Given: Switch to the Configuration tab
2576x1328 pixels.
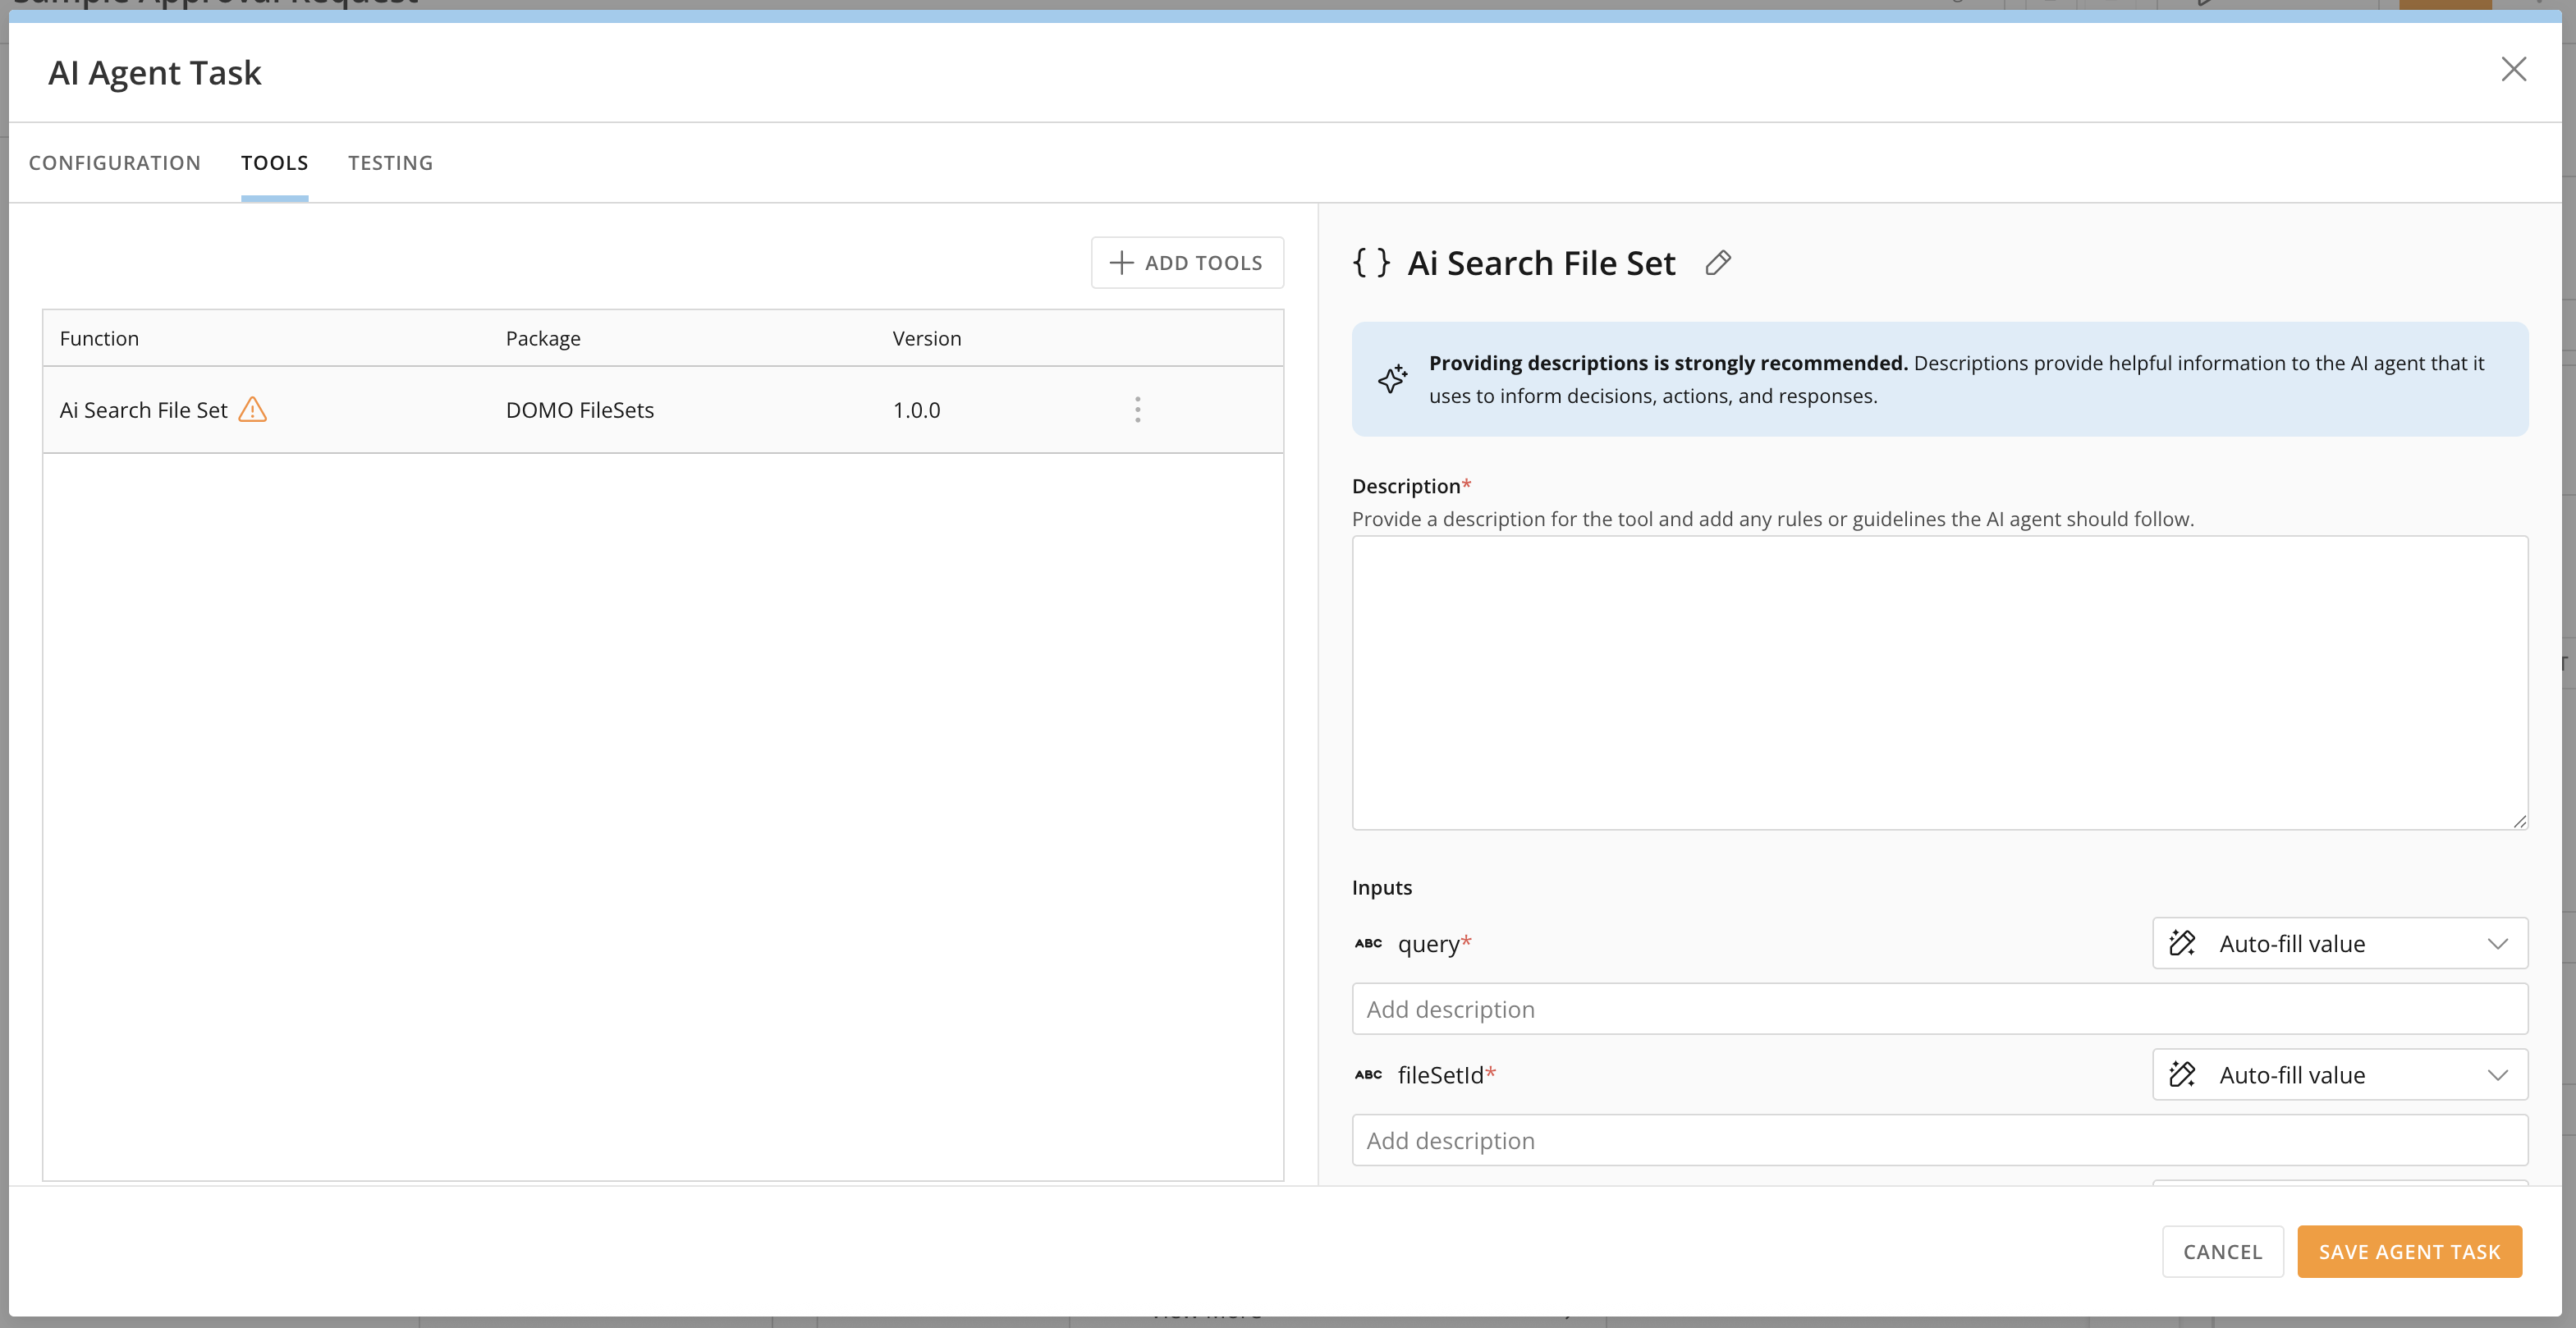Looking at the screenshot, I should click(x=115, y=163).
